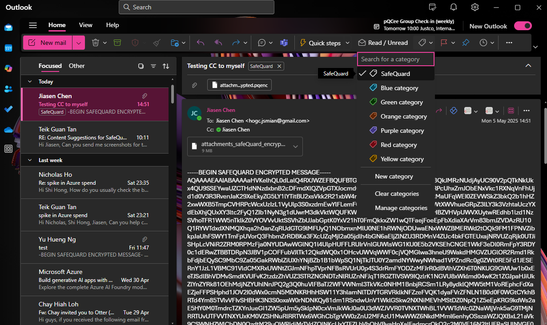Pin the selected message
Screen dimensions: 547x325
[x=466, y=43]
